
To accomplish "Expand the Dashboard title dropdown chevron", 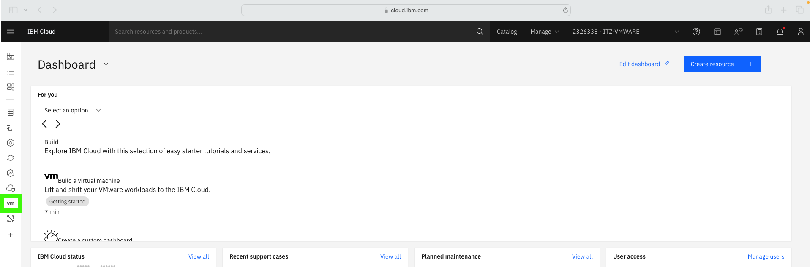I will pyautogui.click(x=106, y=64).
